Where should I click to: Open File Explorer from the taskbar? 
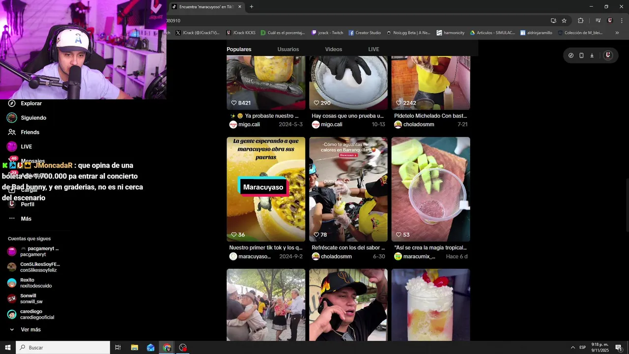pyautogui.click(x=134, y=348)
